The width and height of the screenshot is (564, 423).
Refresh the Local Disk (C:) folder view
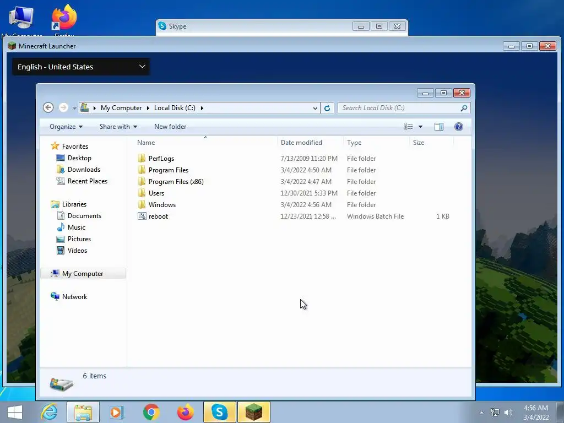tap(327, 108)
